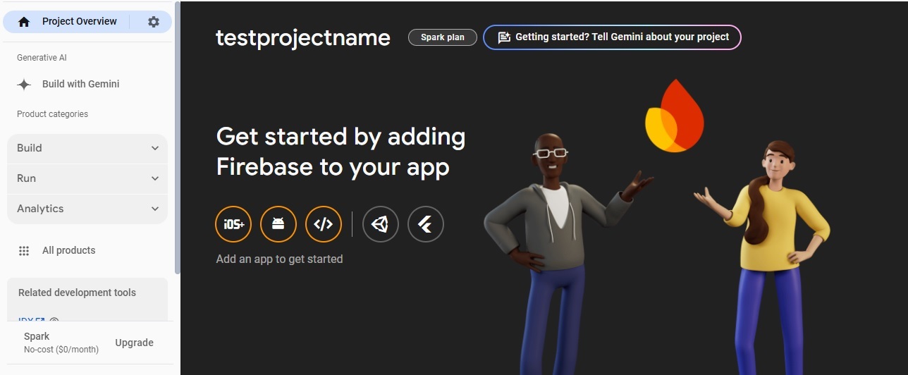Expand the Analytics category
Screen dimensions: 908x375
(x=87, y=209)
